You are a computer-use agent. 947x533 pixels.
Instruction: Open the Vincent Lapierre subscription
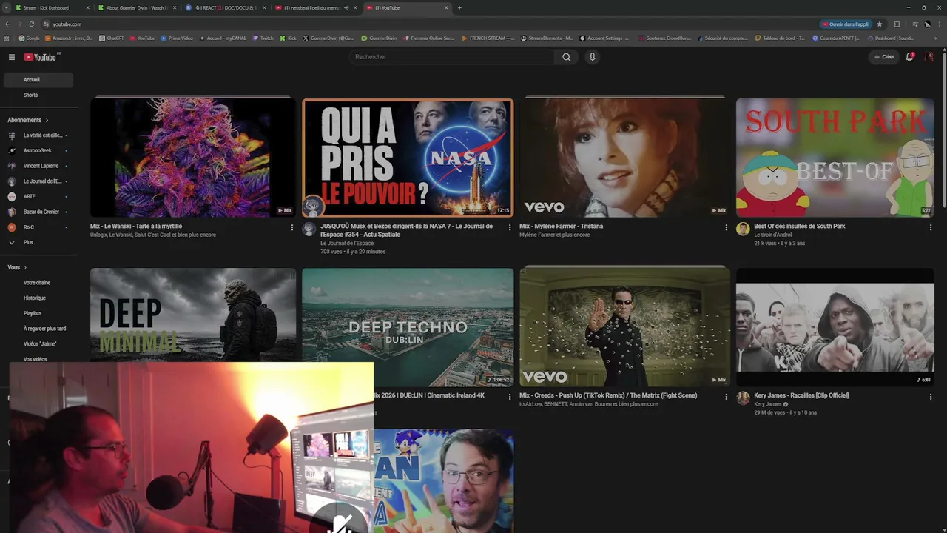coord(38,166)
